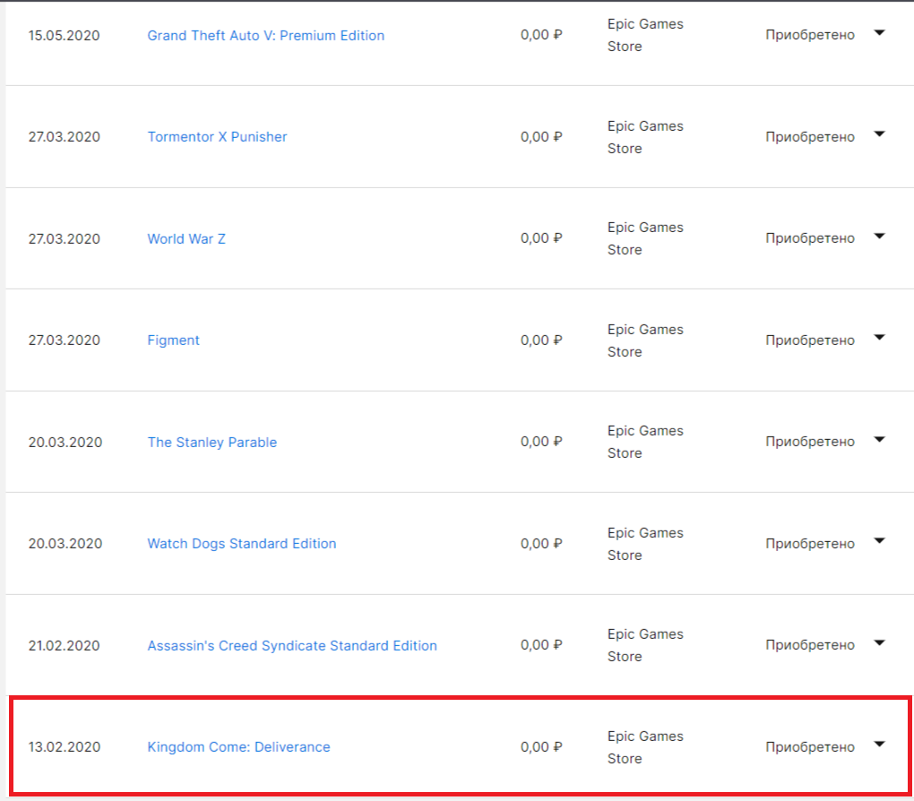Open The Stanley Parable link
This screenshot has width=914, height=801.
tap(212, 443)
